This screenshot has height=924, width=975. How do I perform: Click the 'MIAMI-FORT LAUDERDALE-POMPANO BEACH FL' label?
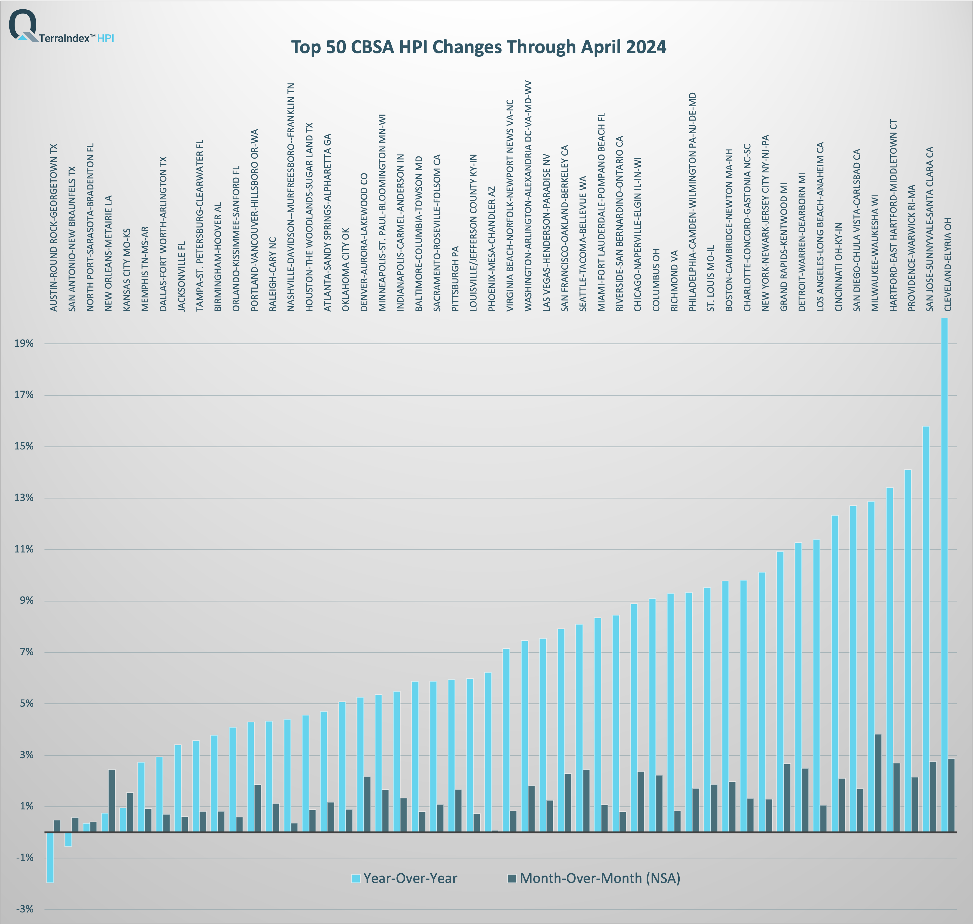601,212
